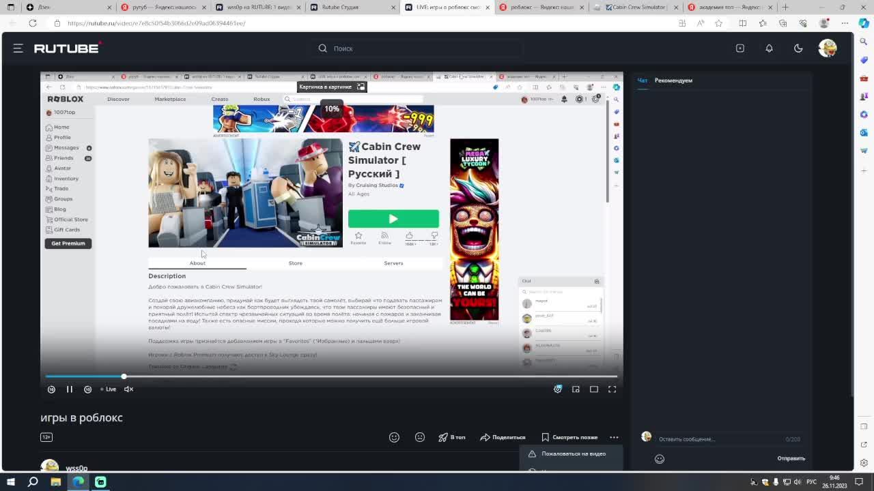Viewport: 874px width, 491px height.
Task: Jump to Live position
Action: tap(109, 389)
